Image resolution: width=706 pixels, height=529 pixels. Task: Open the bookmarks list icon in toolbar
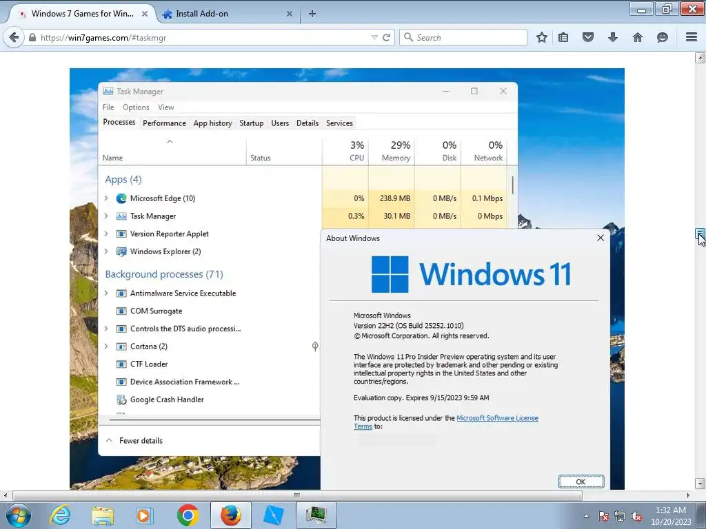click(x=563, y=37)
